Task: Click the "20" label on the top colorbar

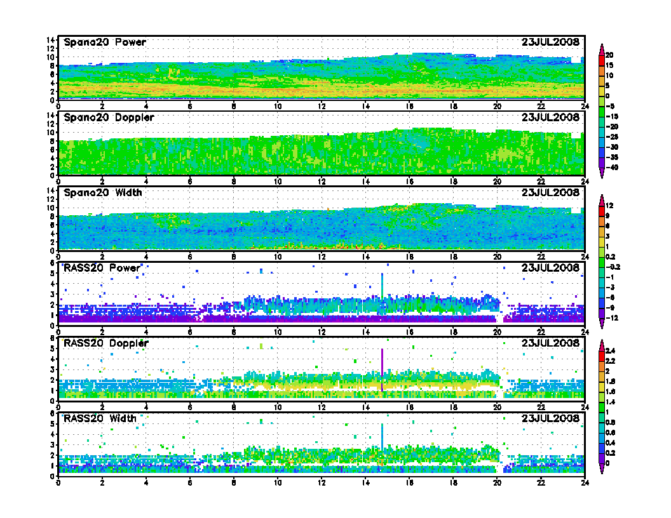Action: [x=609, y=55]
